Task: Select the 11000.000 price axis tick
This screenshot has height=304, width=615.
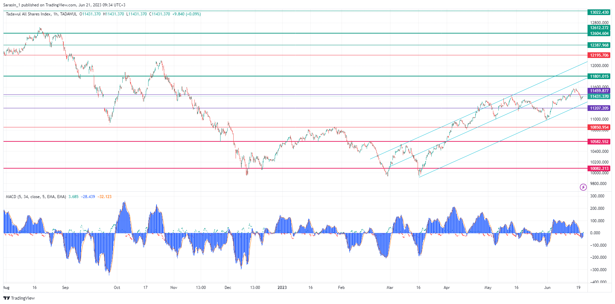Action: click(599, 119)
